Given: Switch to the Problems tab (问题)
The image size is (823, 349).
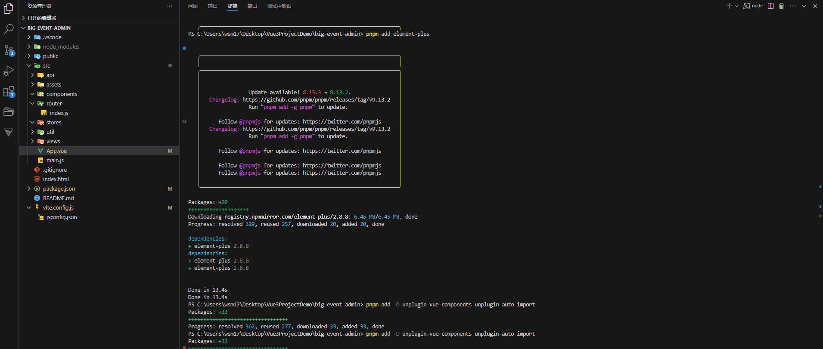Looking at the screenshot, I should [193, 6].
